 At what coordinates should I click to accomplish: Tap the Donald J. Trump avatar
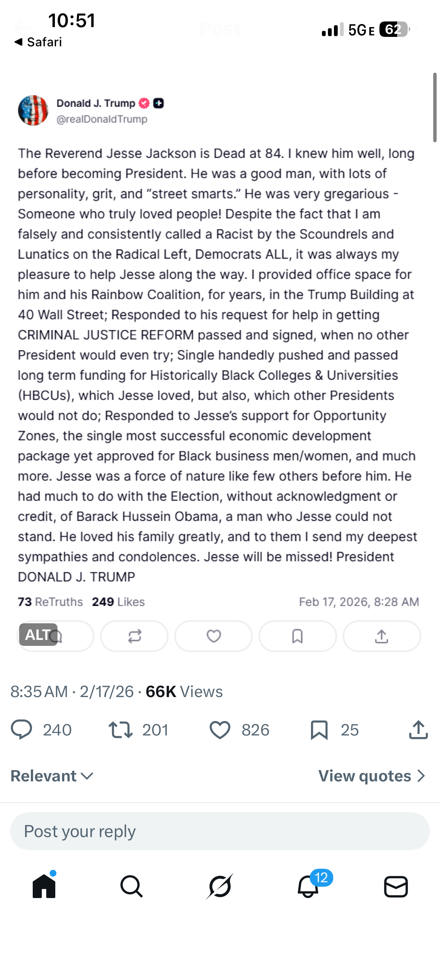click(33, 110)
